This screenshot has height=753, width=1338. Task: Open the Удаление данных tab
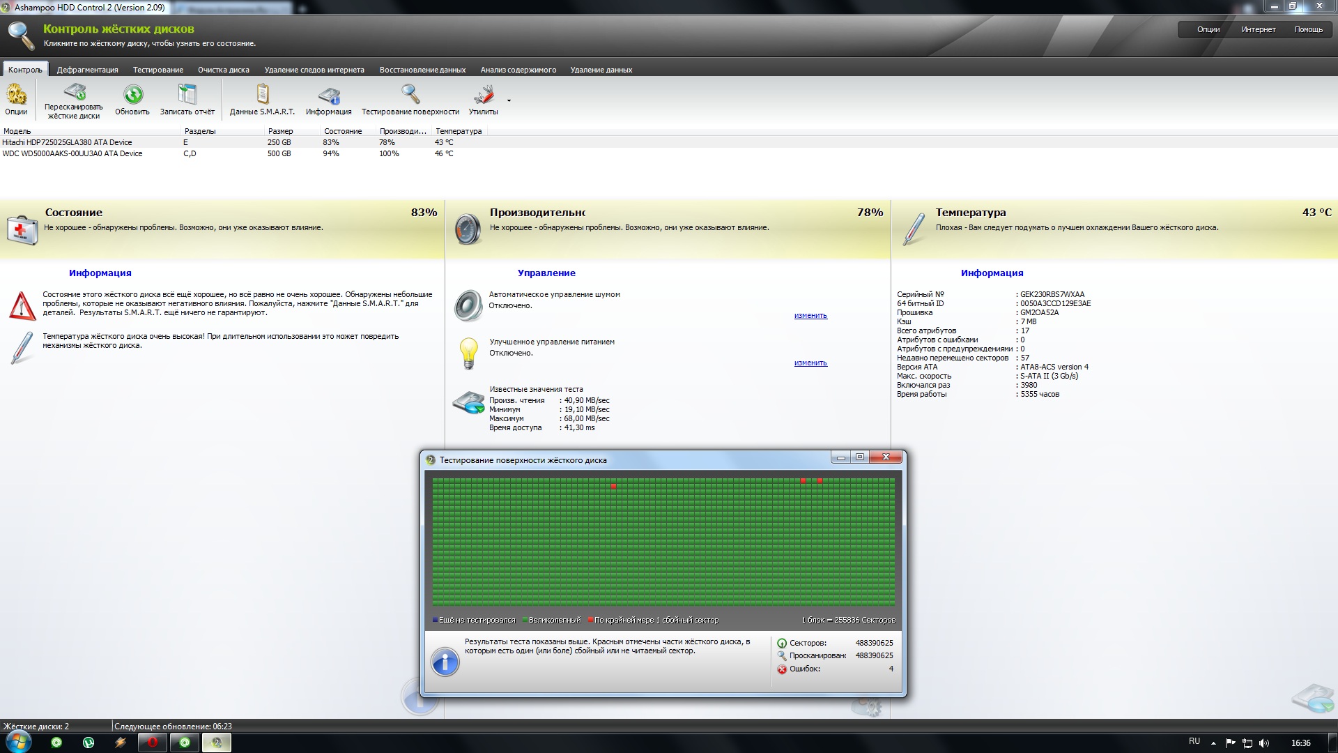pyautogui.click(x=601, y=70)
